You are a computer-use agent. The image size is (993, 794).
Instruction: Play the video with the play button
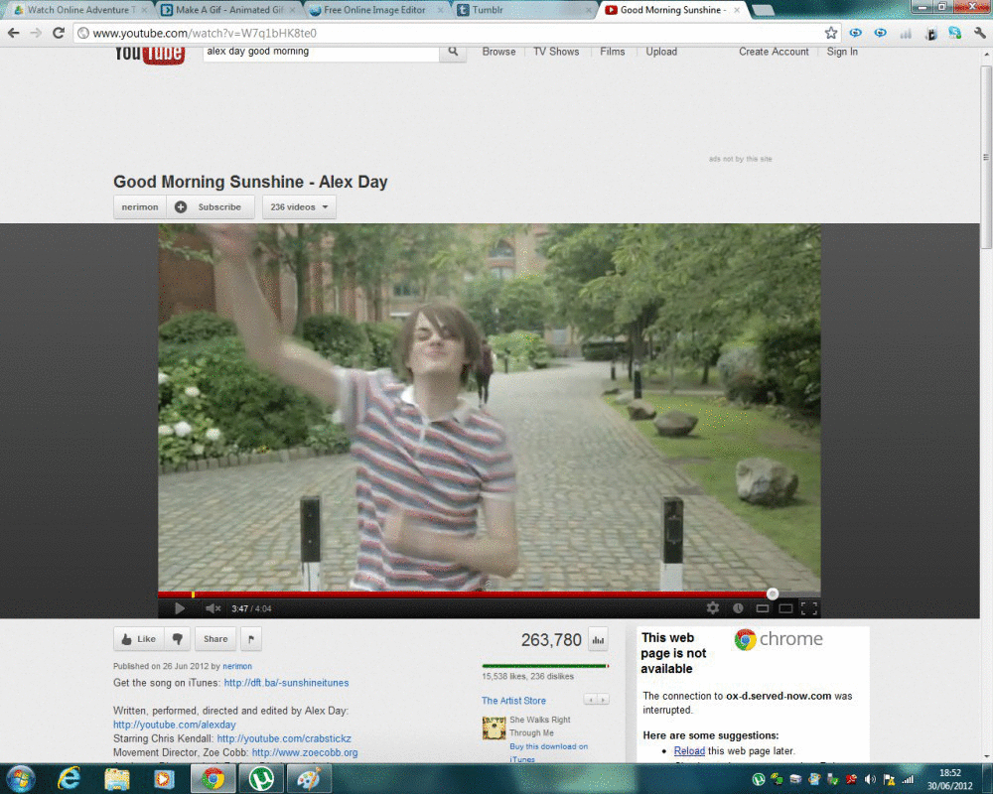tap(180, 608)
